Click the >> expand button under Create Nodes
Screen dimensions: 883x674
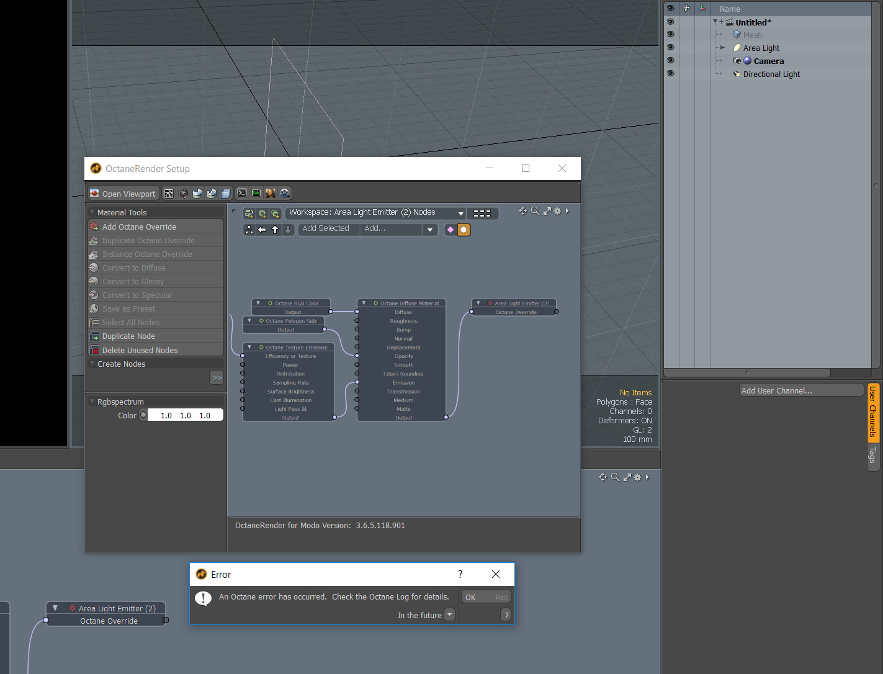coord(217,377)
